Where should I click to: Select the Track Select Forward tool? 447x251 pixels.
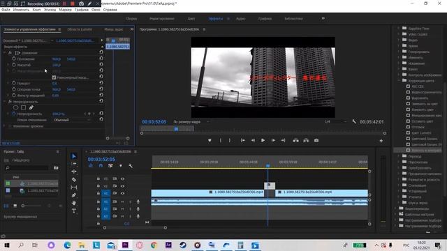[74, 164]
